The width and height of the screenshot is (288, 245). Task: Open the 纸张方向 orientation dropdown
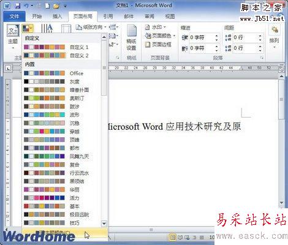point(91,27)
